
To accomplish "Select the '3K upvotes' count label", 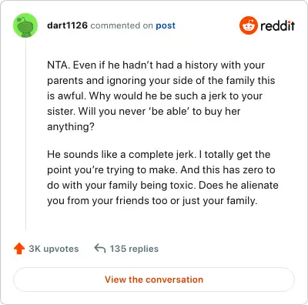I will click(x=54, y=249).
